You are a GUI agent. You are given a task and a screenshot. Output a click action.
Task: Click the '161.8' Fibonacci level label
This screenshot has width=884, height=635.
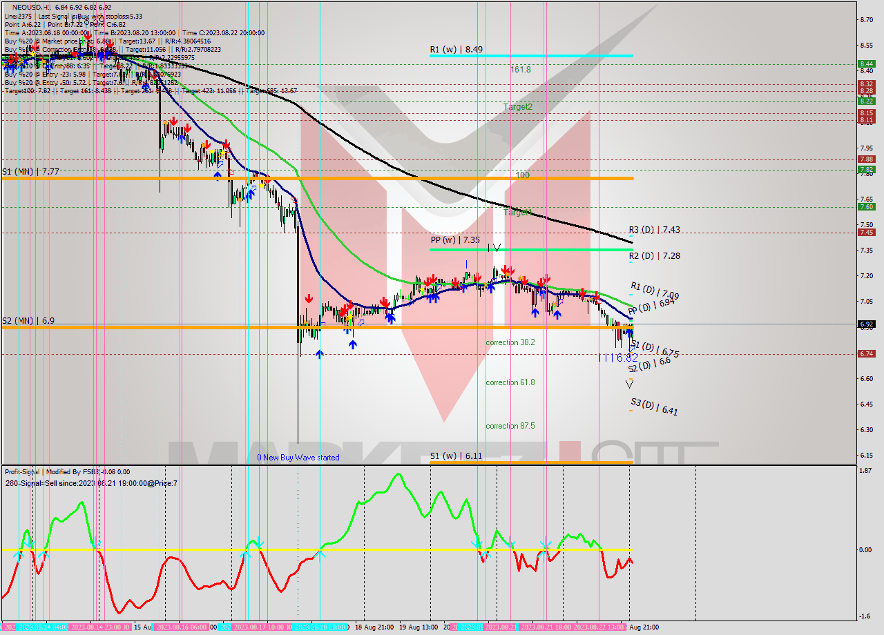pyautogui.click(x=521, y=70)
